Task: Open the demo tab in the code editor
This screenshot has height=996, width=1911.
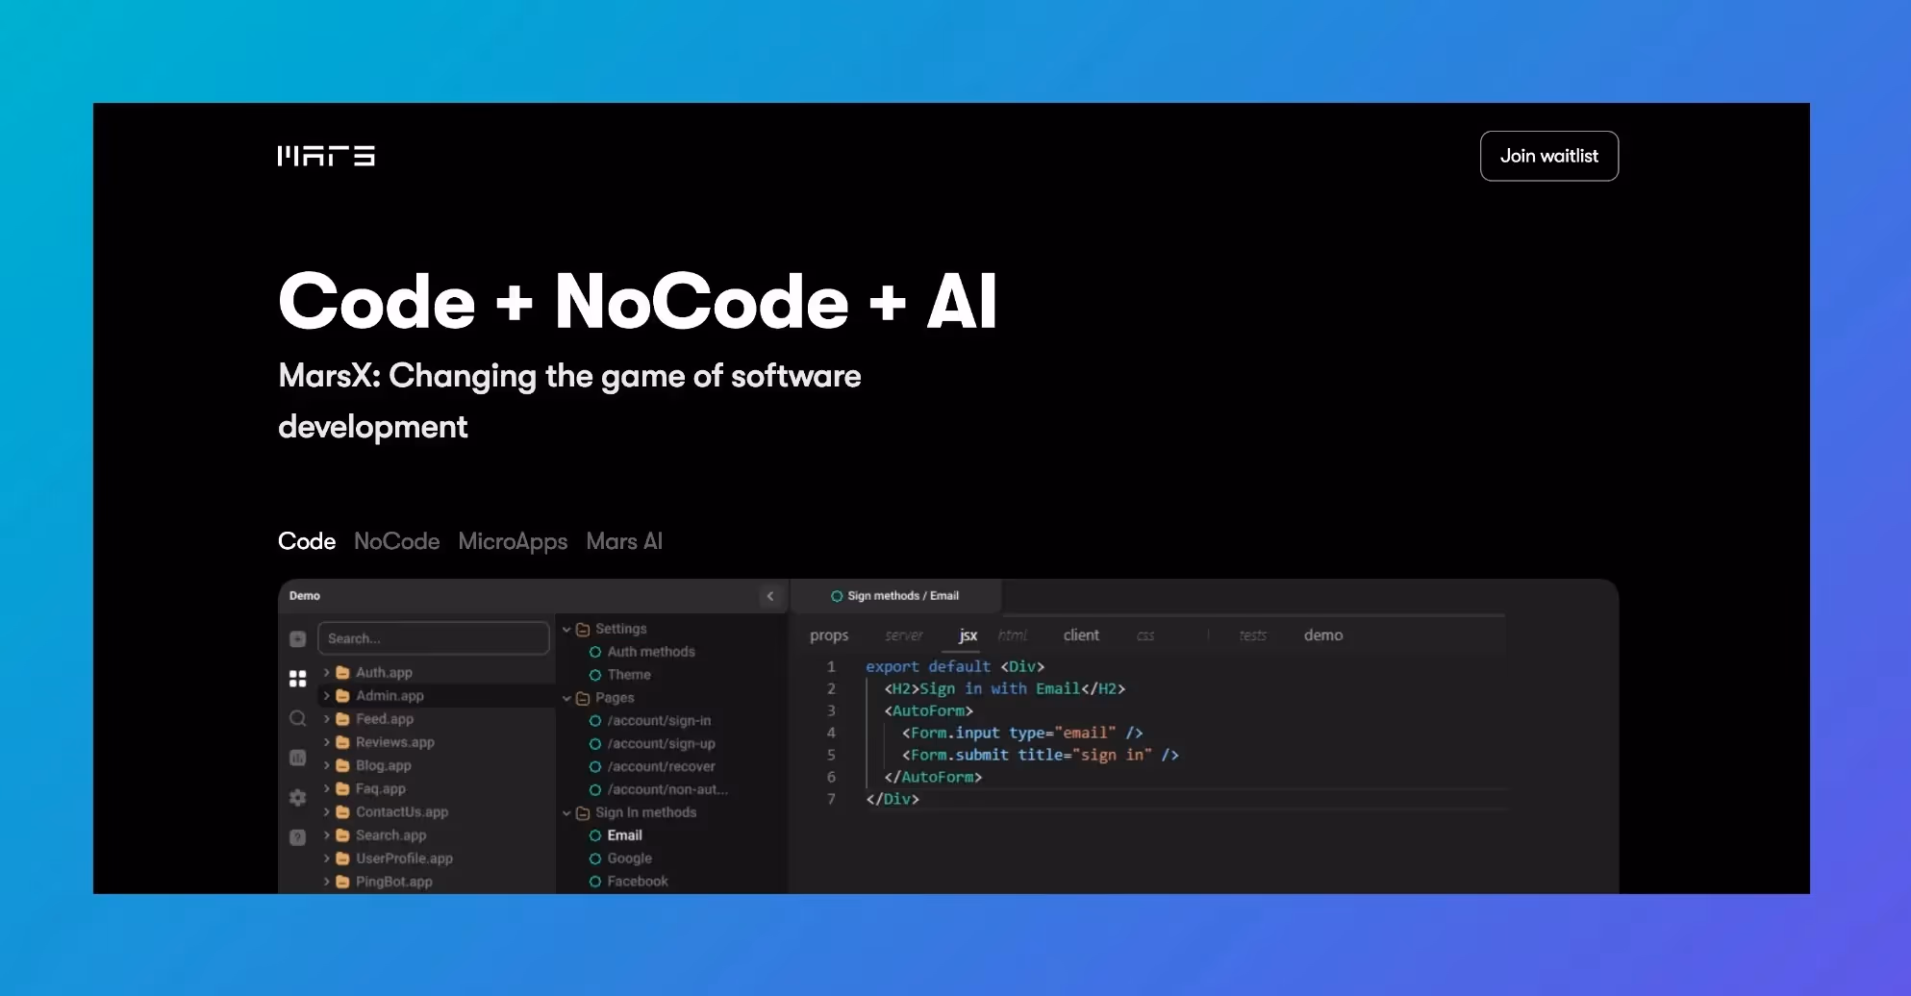Action: pos(1322,635)
